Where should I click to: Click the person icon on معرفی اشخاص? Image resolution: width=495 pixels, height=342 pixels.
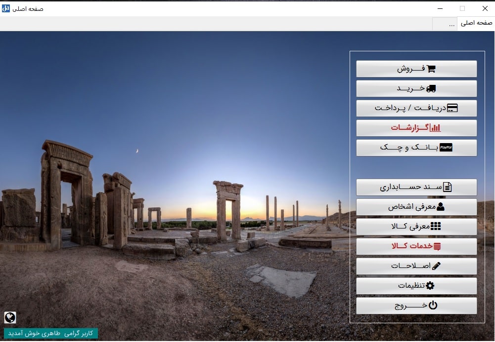[441, 207]
